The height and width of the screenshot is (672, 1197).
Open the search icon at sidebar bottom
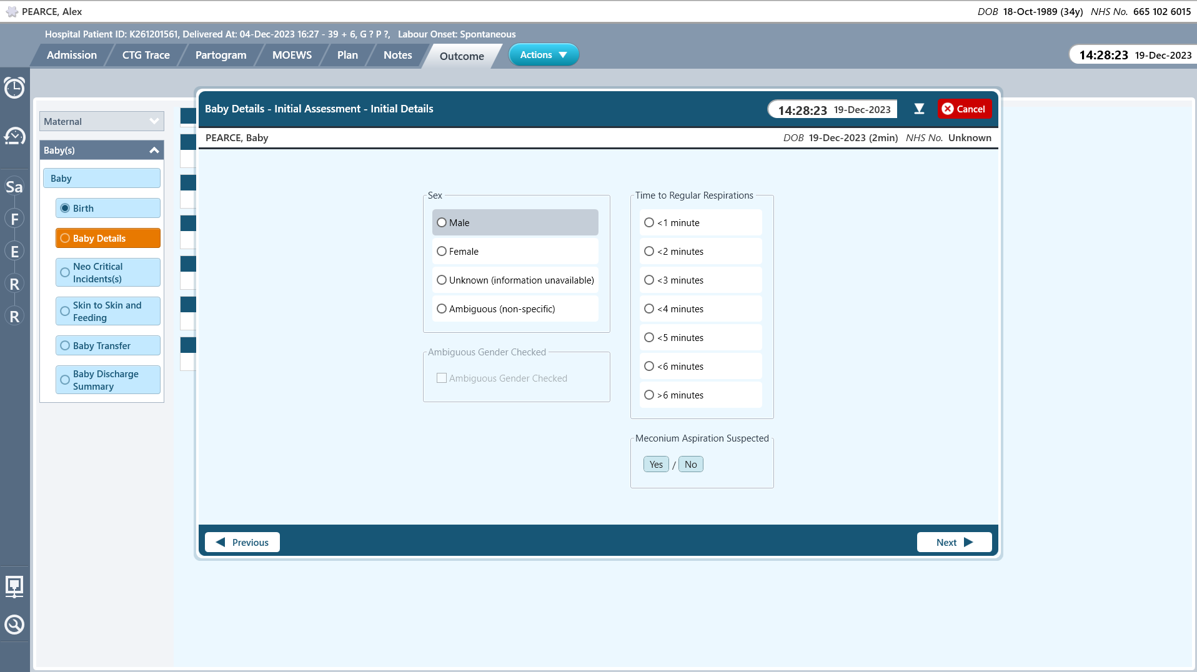point(14,625)
